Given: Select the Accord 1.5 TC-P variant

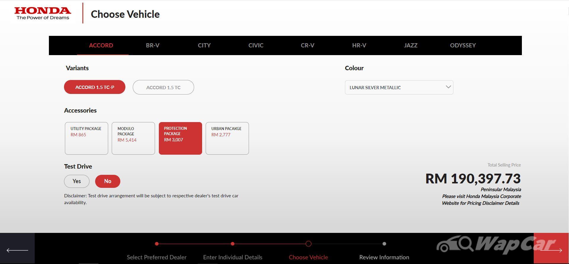Looking at the screenshot, I should pos(95,87).
